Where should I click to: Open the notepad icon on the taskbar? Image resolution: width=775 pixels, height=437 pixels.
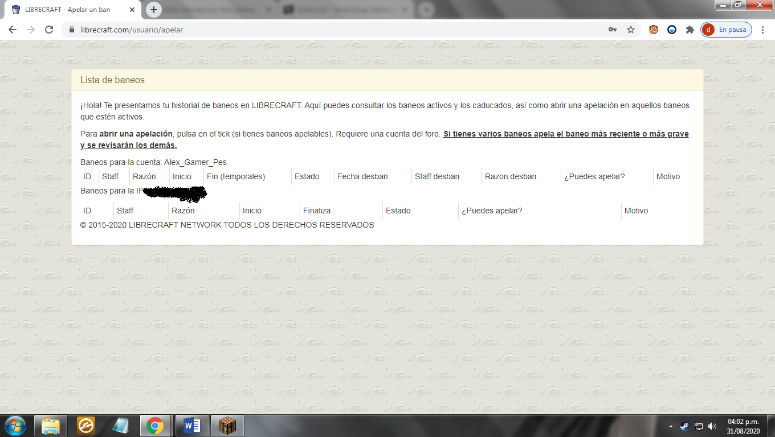[121, 426]
